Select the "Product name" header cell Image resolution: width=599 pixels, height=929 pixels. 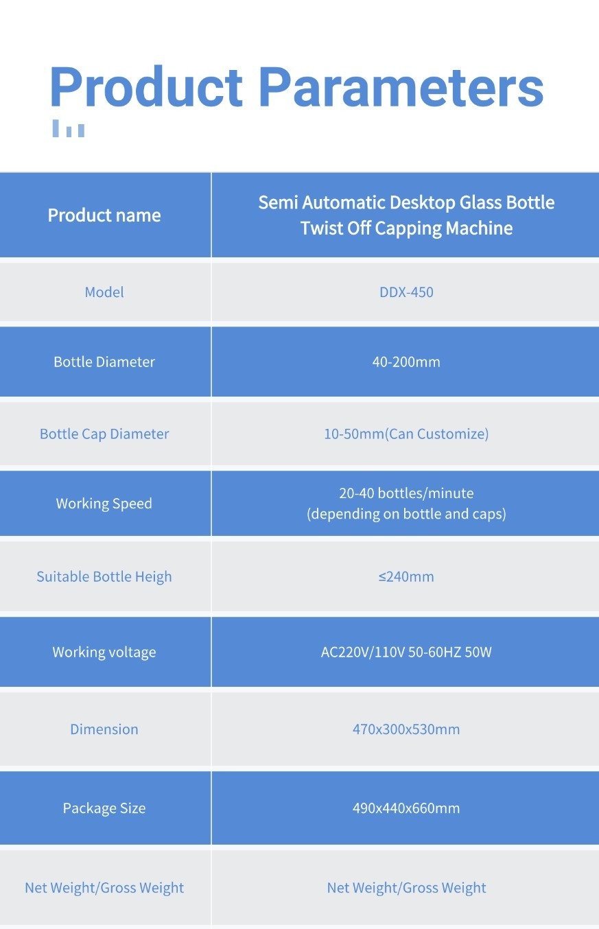104,215
